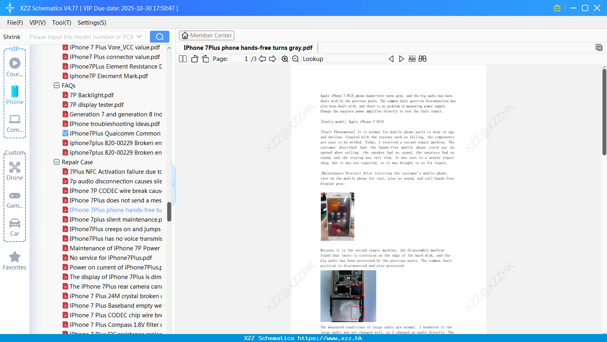Click the blue search button
The image size is (607, 342).
159,37
